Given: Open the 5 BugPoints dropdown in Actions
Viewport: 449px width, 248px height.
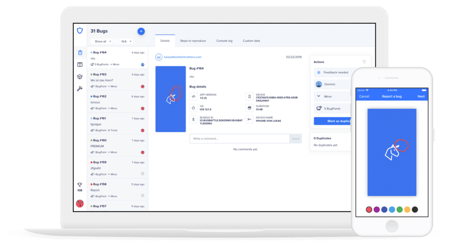Looking at the screenshot, I should point(333,109).
